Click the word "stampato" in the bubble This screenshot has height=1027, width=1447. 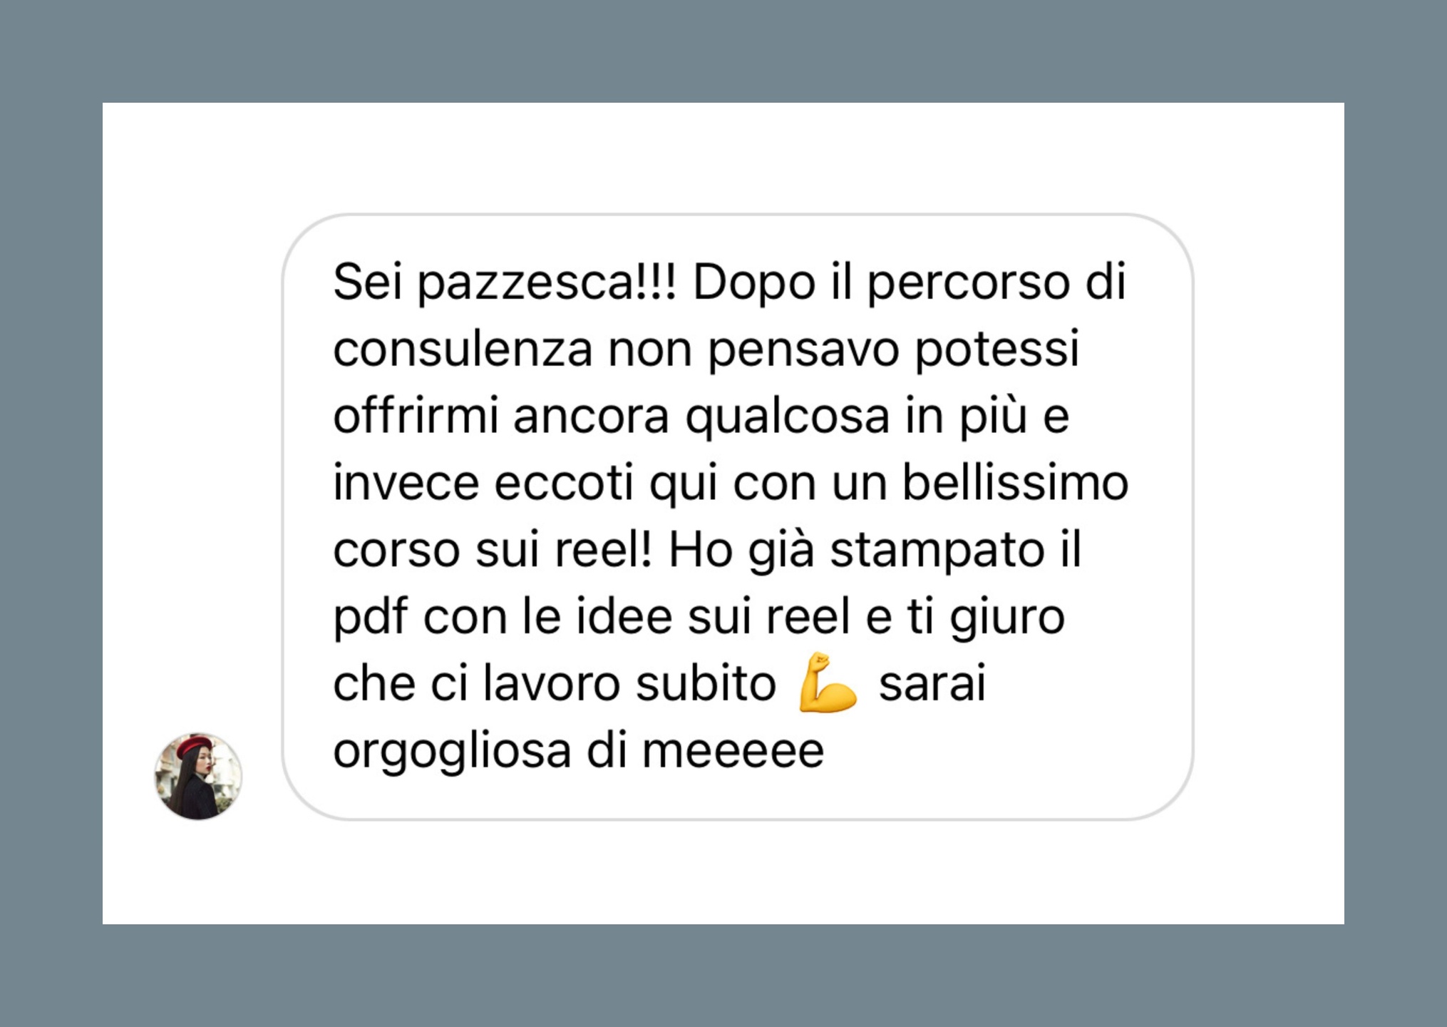tap(937, 551)
